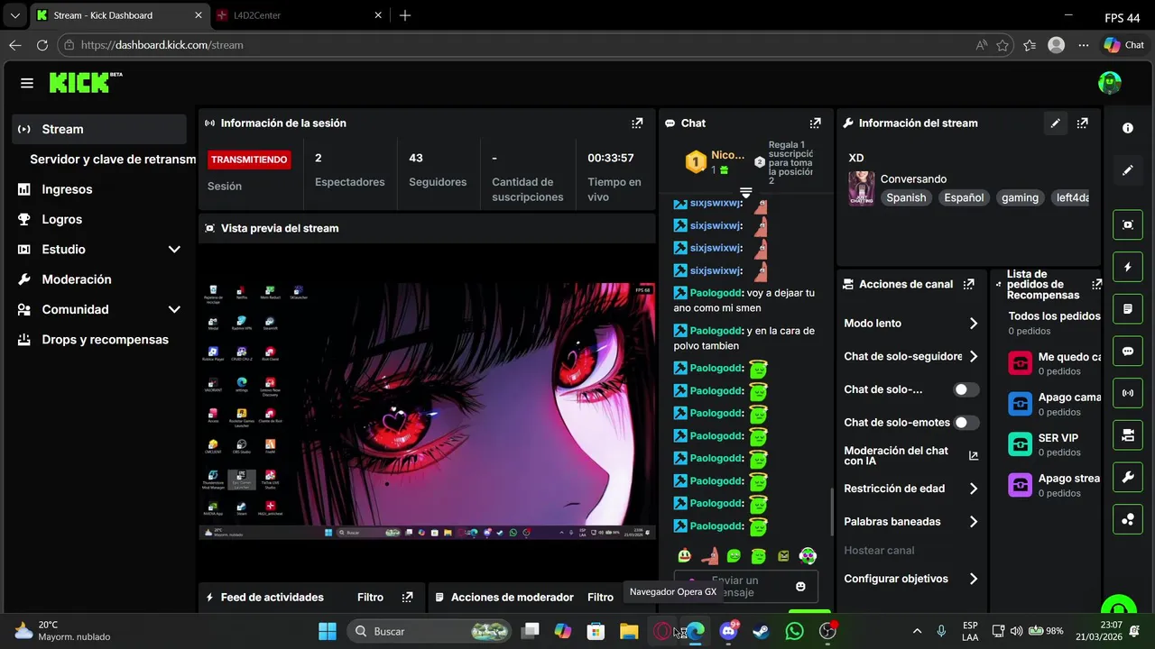Open WhatsApp from the taskbar
Screen dimensions: 1155x649
794,631
